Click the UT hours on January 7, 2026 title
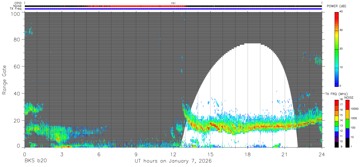The image size is (362, 167). 173,161
